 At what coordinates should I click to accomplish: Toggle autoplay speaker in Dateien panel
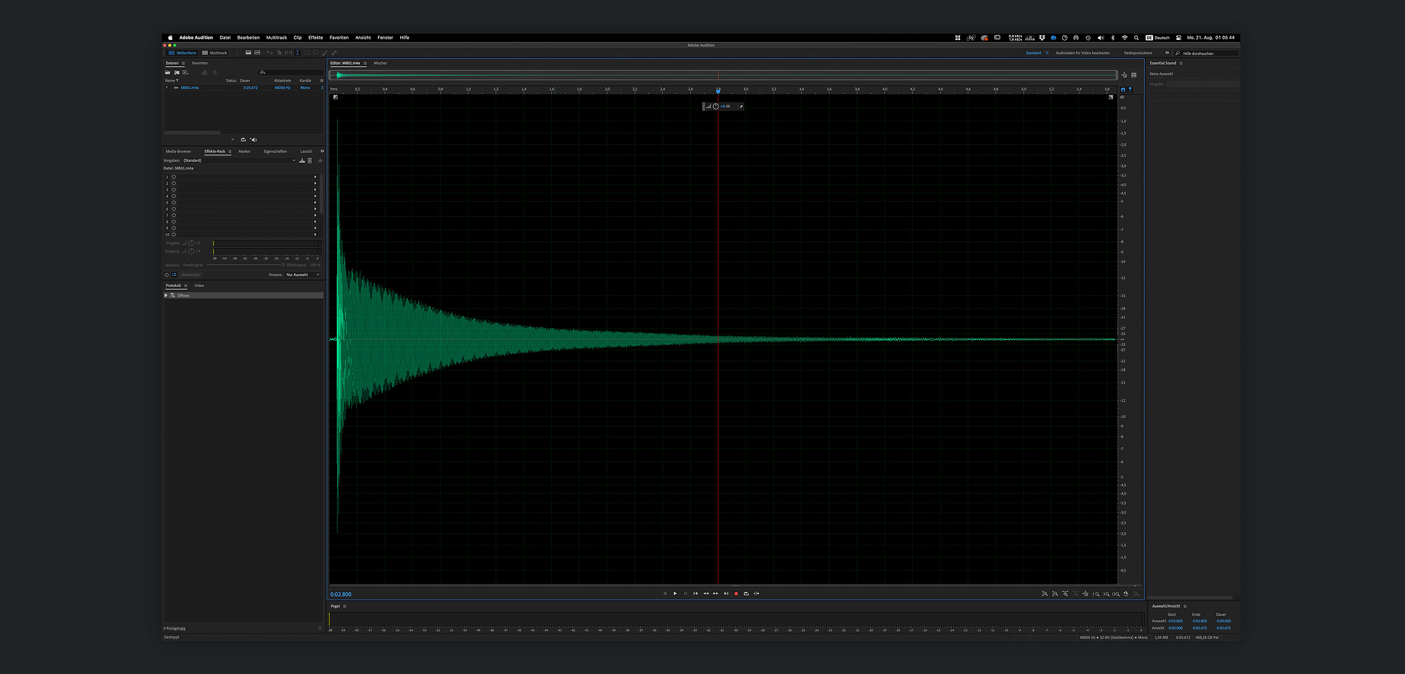253,140
